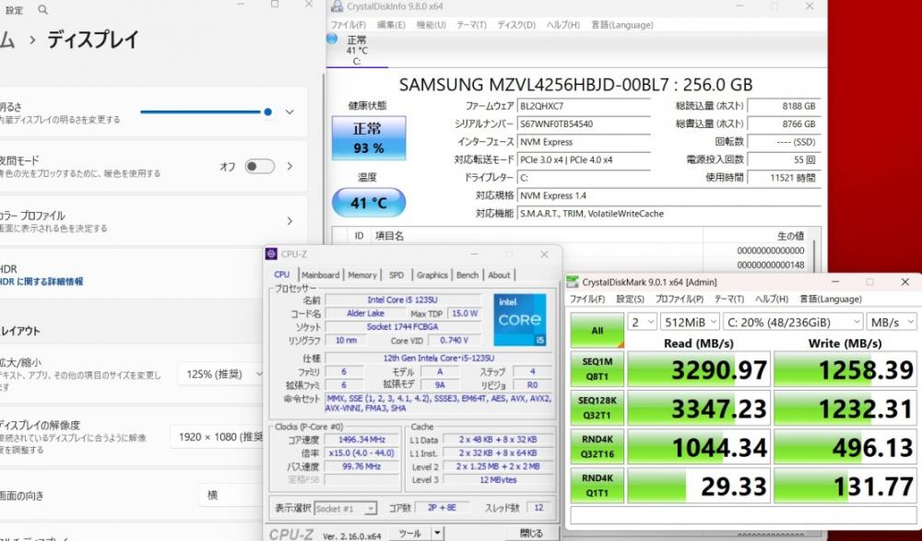The image size is (922, 541).
Task: Open the drive dropdown C: 20% (48/236GiB)
Action: pyautogui.click(x=793, y=323)
